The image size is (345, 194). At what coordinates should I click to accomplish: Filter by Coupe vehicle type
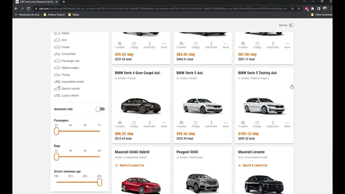[x=62, y=47]
